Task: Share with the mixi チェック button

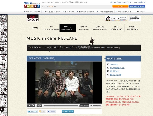Action: tap(42, 111)
